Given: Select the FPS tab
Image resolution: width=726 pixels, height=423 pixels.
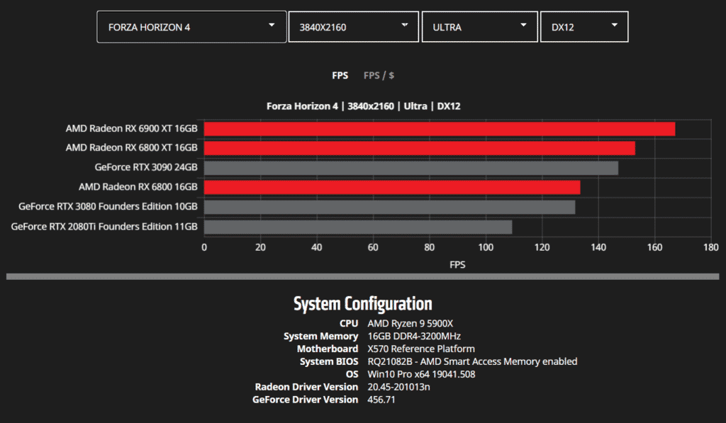Looking at the screenshot, I should [340, 75].
